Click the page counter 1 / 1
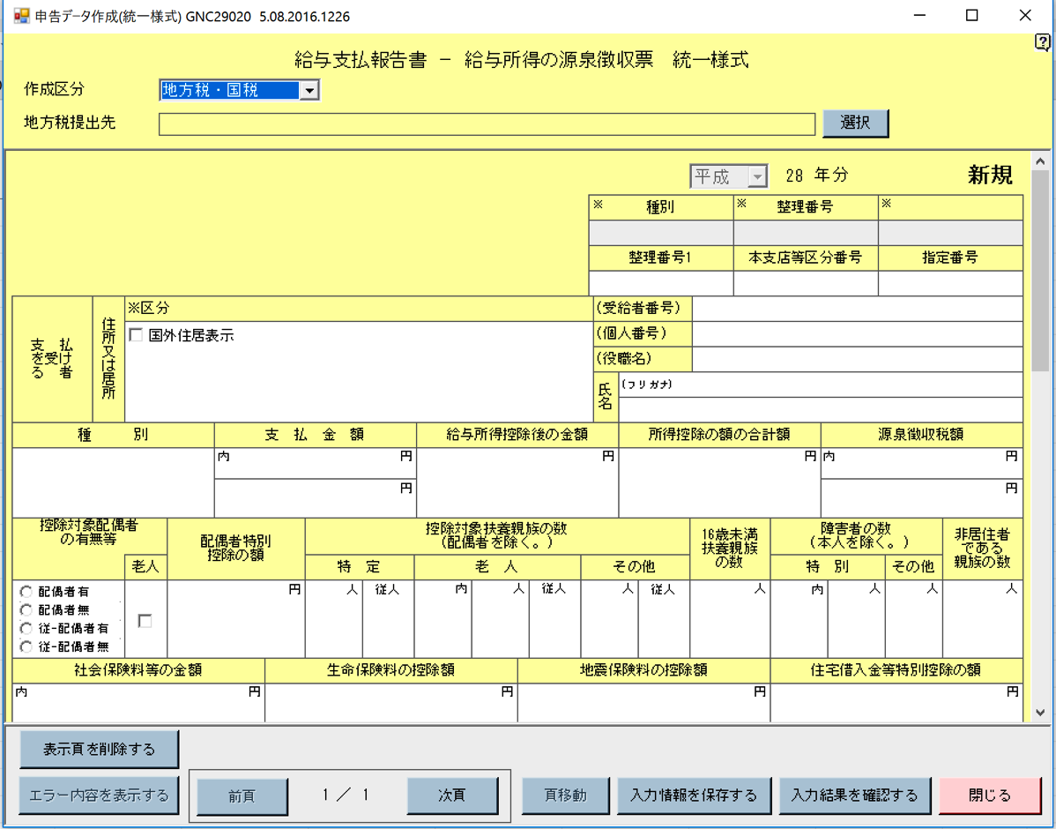The image size is (1056, 829). (346, 795)
